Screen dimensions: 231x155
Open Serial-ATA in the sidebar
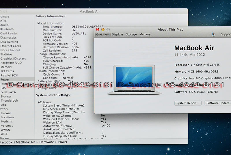coord(8,92)
